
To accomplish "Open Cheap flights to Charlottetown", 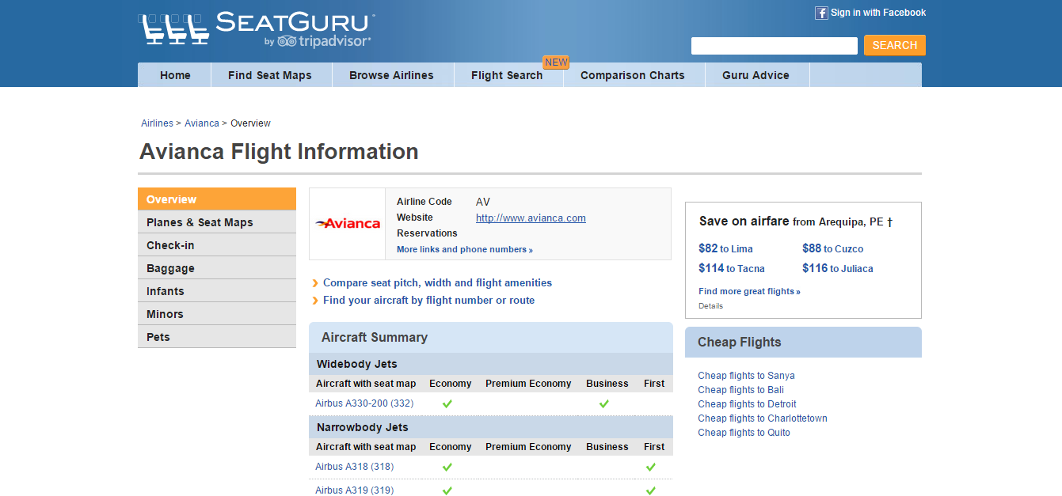I will click(763, 418).
